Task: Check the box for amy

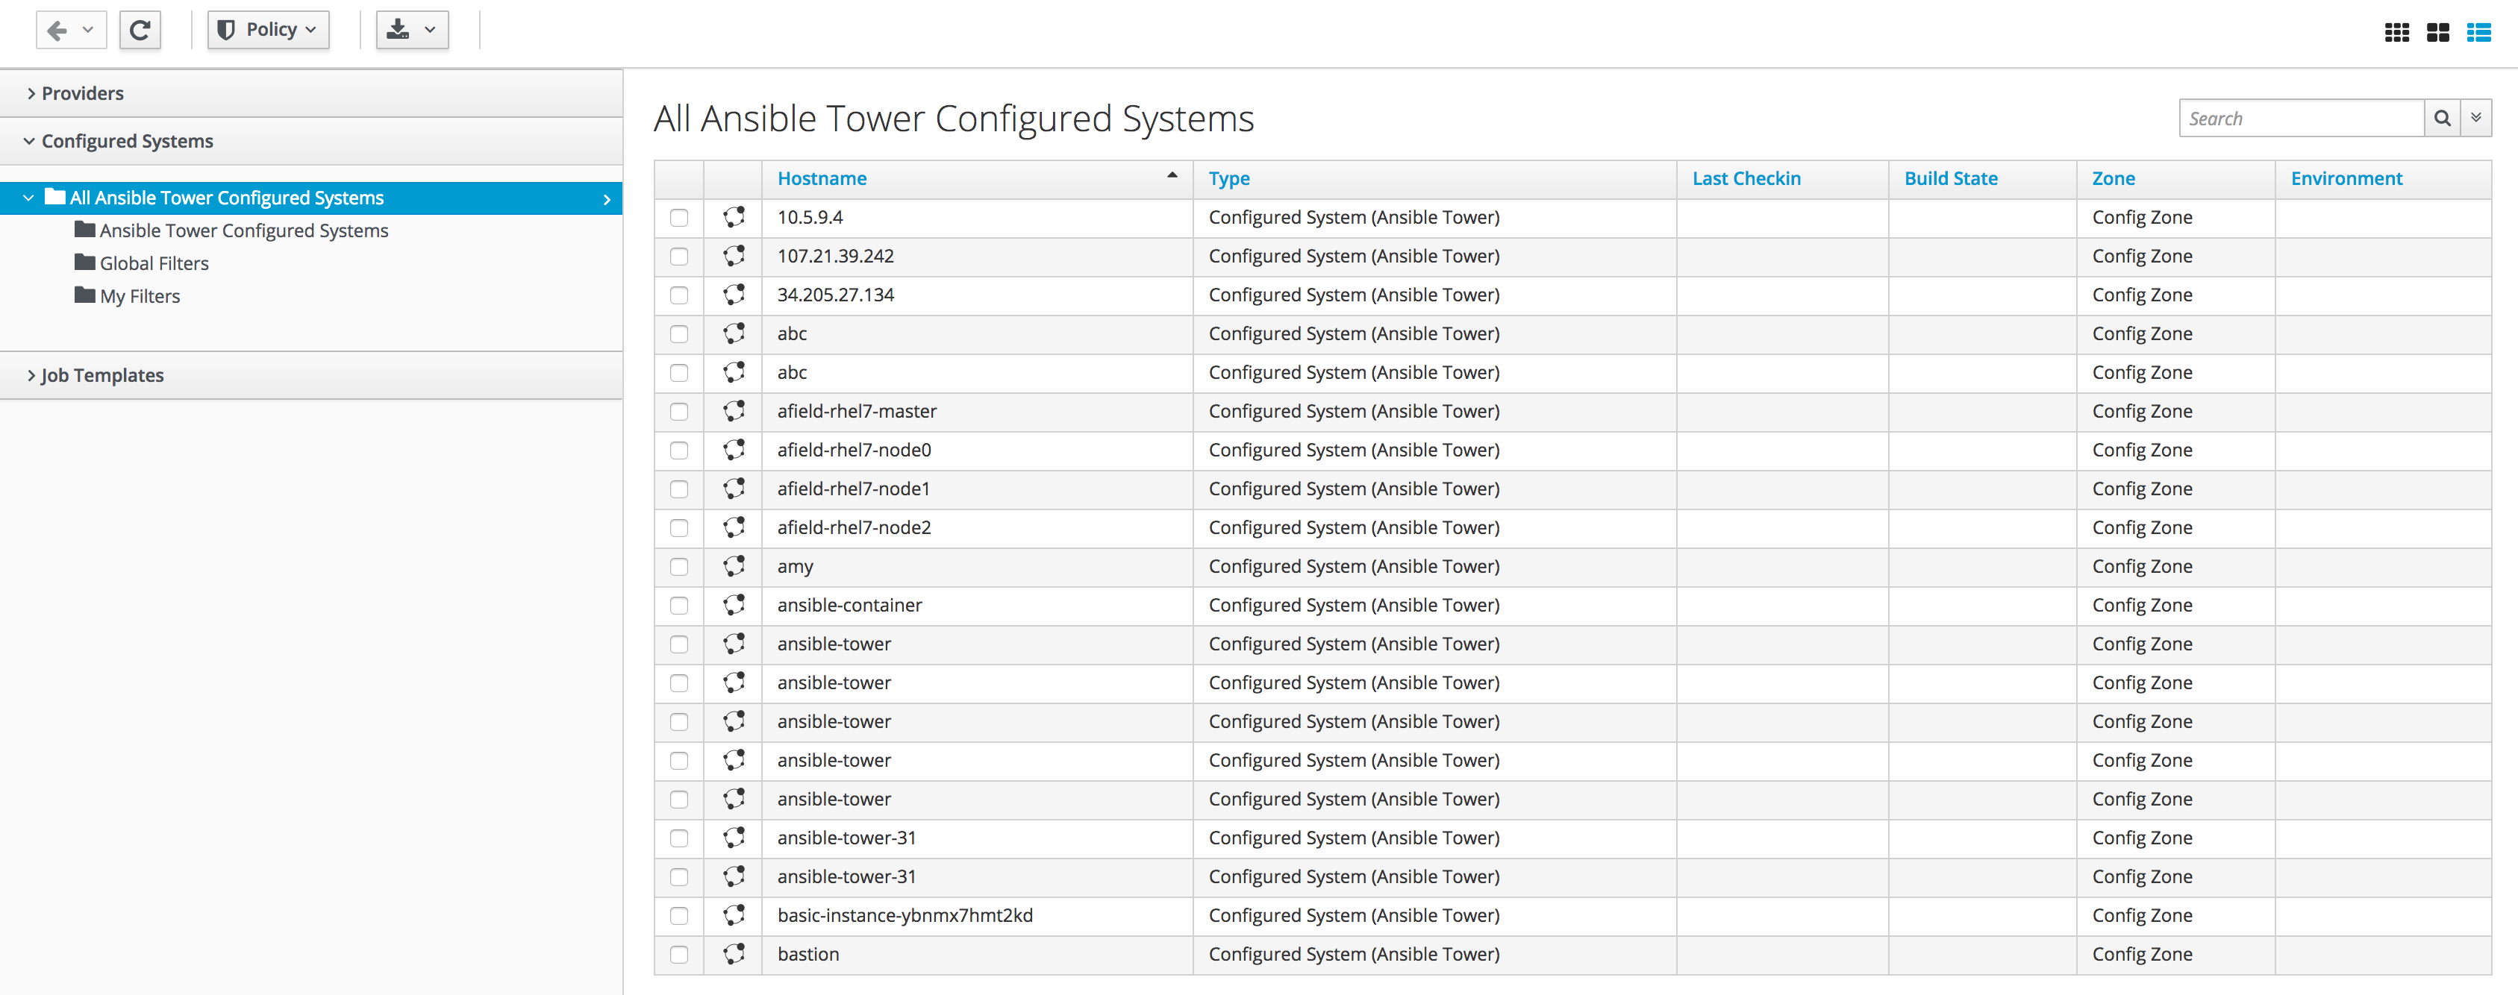Action: click(678, 567)
